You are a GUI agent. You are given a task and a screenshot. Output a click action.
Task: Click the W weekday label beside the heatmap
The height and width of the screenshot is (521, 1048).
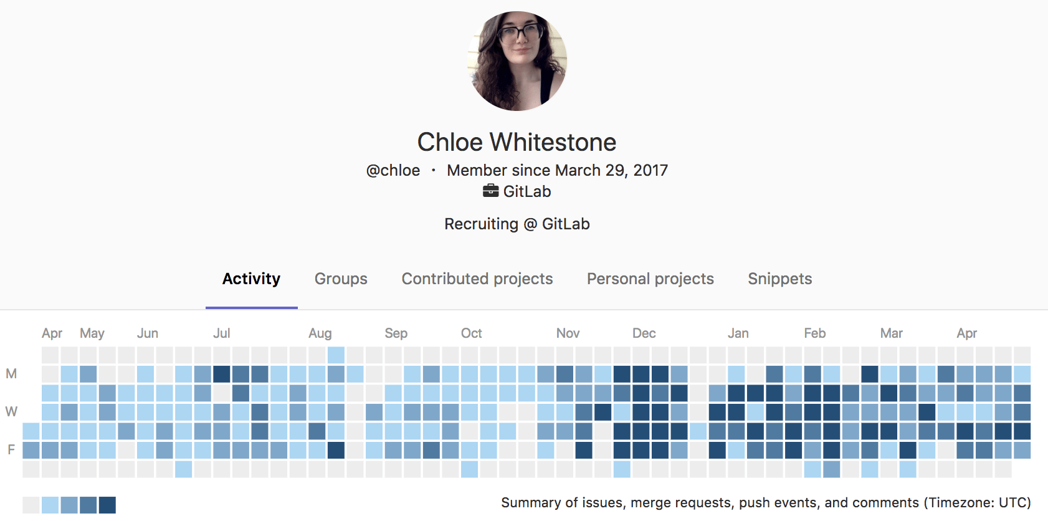click(x=10, y=411)
